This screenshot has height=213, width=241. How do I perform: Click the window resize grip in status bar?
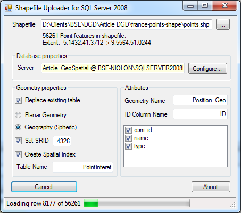click(232, 204)
